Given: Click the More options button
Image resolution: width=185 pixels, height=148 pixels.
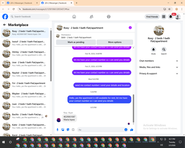Looking at the screenshot, I should (x=115, y=42).
